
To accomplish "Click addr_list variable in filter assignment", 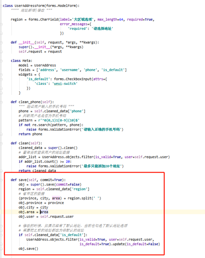I will pyautogui.click(x=27, y=157).
